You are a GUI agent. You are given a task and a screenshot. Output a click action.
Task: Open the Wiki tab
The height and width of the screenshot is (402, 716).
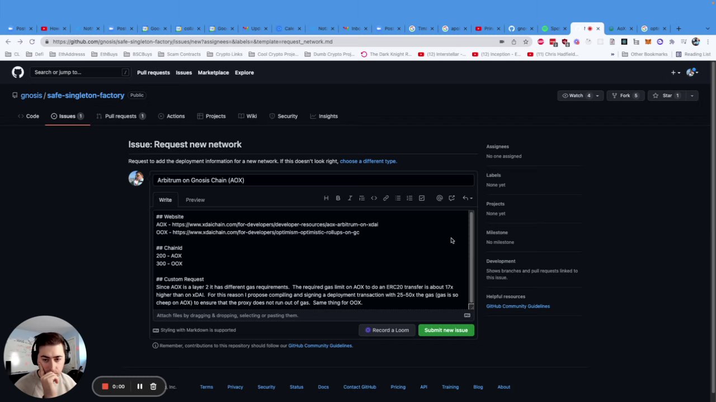tap(248, 116)
